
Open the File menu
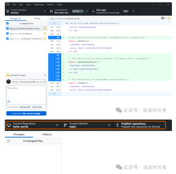[x=14, y=5]
